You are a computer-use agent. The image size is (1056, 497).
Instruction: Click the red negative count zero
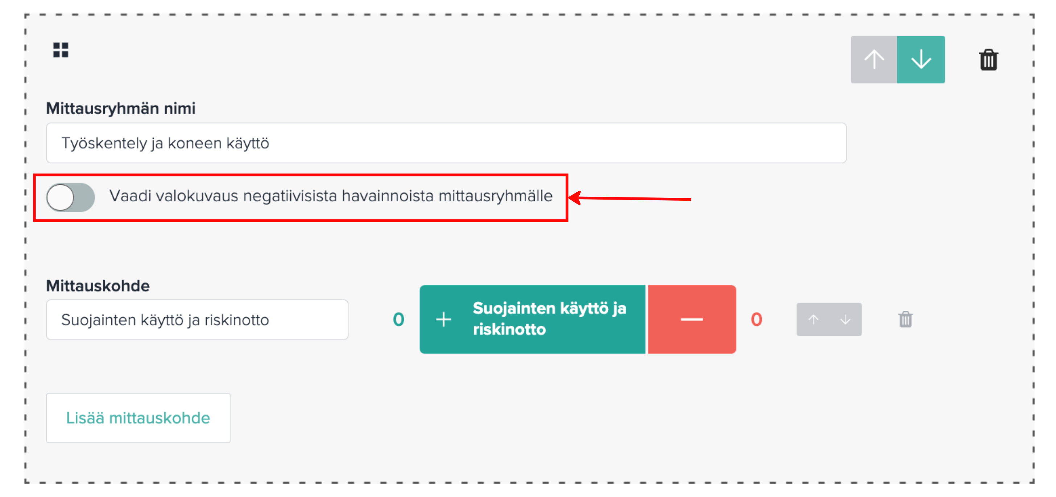pos(756,319)
